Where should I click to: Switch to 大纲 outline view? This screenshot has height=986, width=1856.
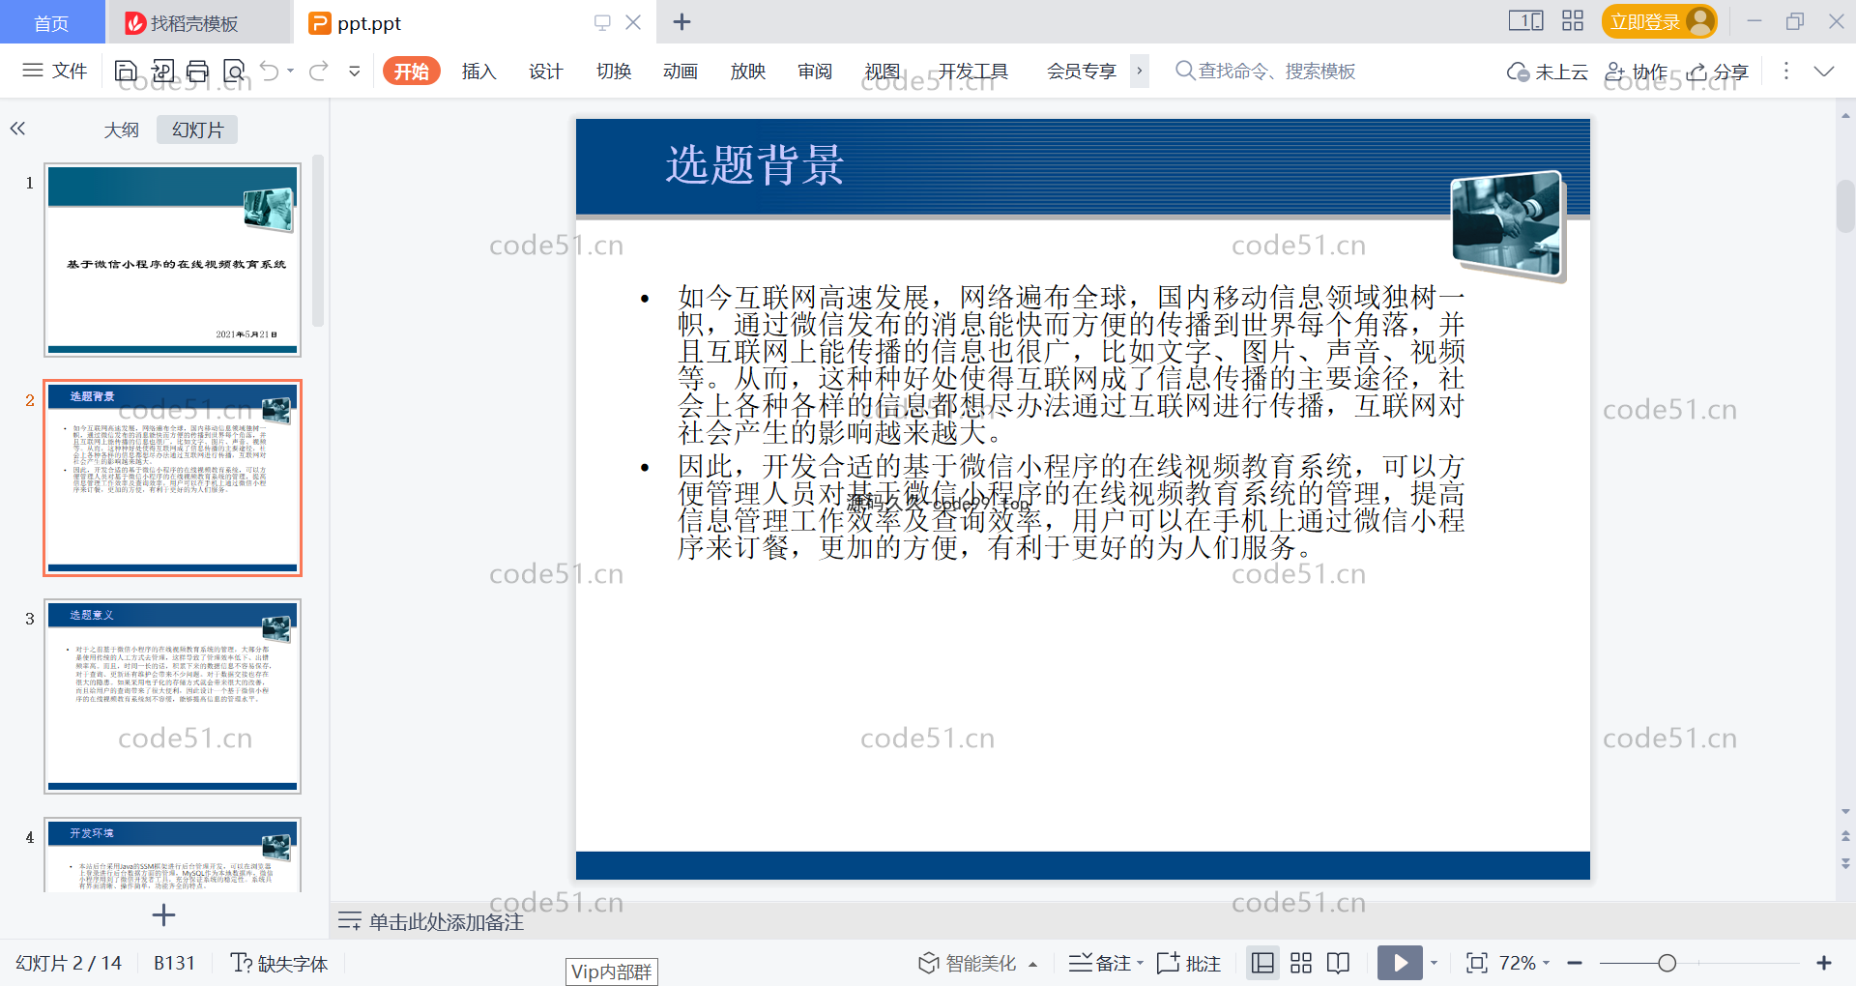coord(121,130)
